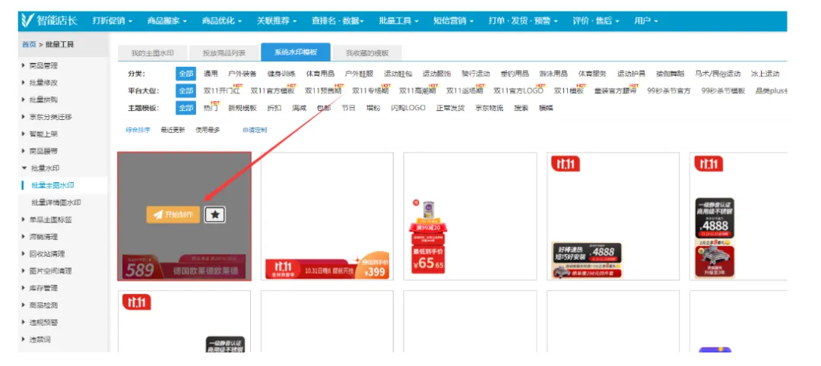
Task: Pick the 京东物流 theme filter
Action: [x=489, y=109]
